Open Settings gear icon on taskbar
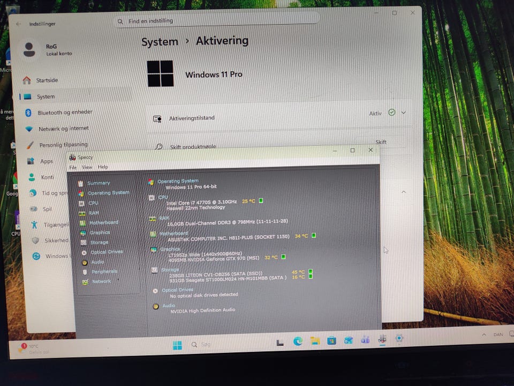The width and height of the screenshot is (514, 386). [399, 338]
